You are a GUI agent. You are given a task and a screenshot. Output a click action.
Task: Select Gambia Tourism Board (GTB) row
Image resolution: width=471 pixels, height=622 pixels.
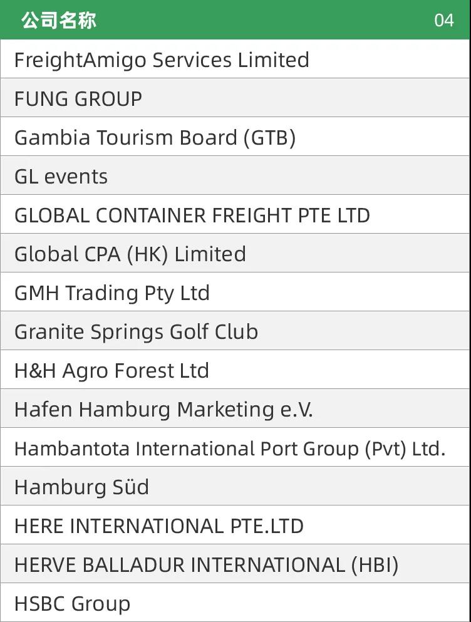(x=235, y=137)
